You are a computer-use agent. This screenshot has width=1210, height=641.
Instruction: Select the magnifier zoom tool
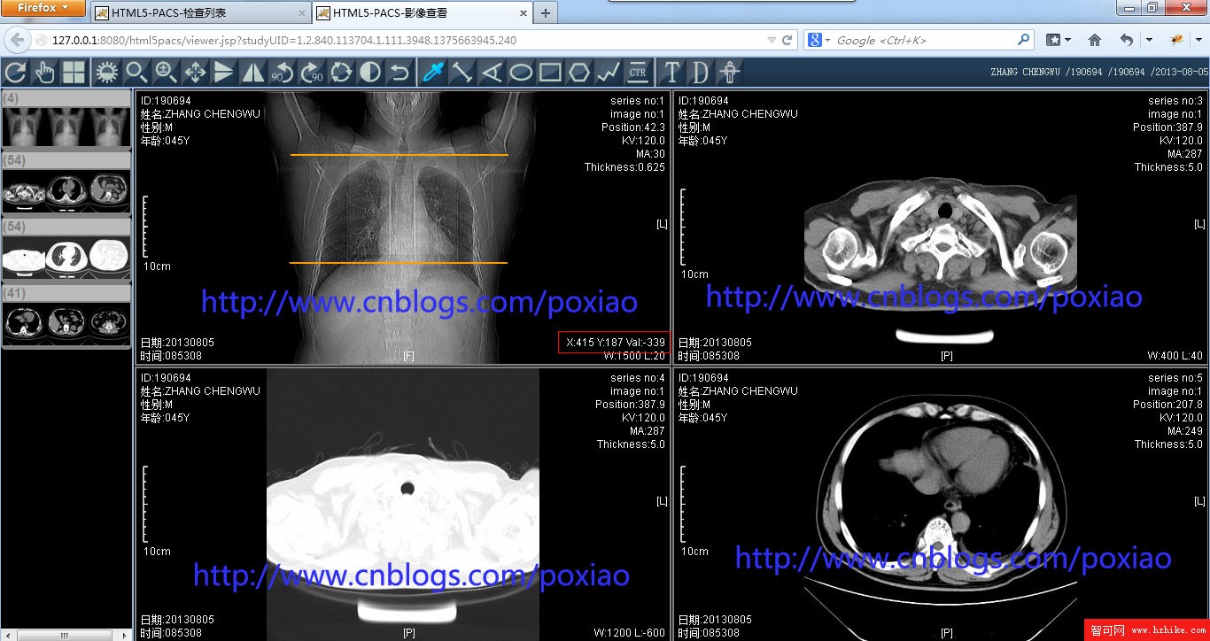click(x=136, y=73)
